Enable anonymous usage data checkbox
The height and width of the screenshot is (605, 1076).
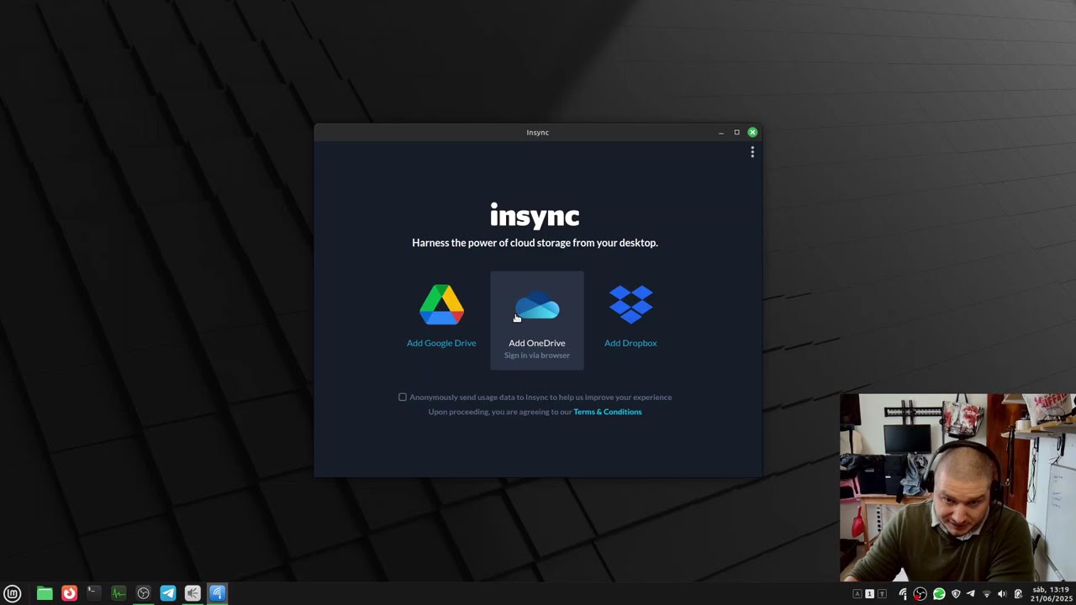403,397
